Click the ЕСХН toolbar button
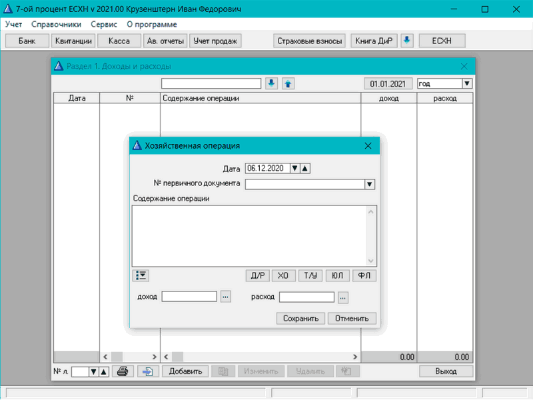Viewport: 533px width, 400px height. point(442,41)
